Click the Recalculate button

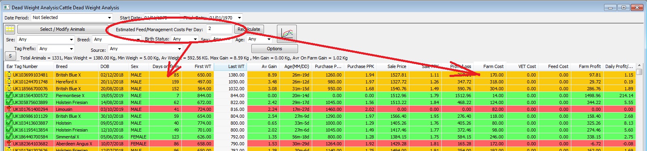tap(249, 29)
